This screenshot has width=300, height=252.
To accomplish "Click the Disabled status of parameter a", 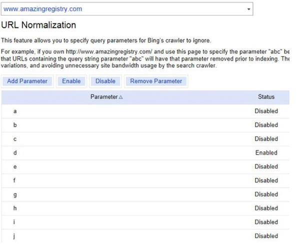I will (266, 111).
